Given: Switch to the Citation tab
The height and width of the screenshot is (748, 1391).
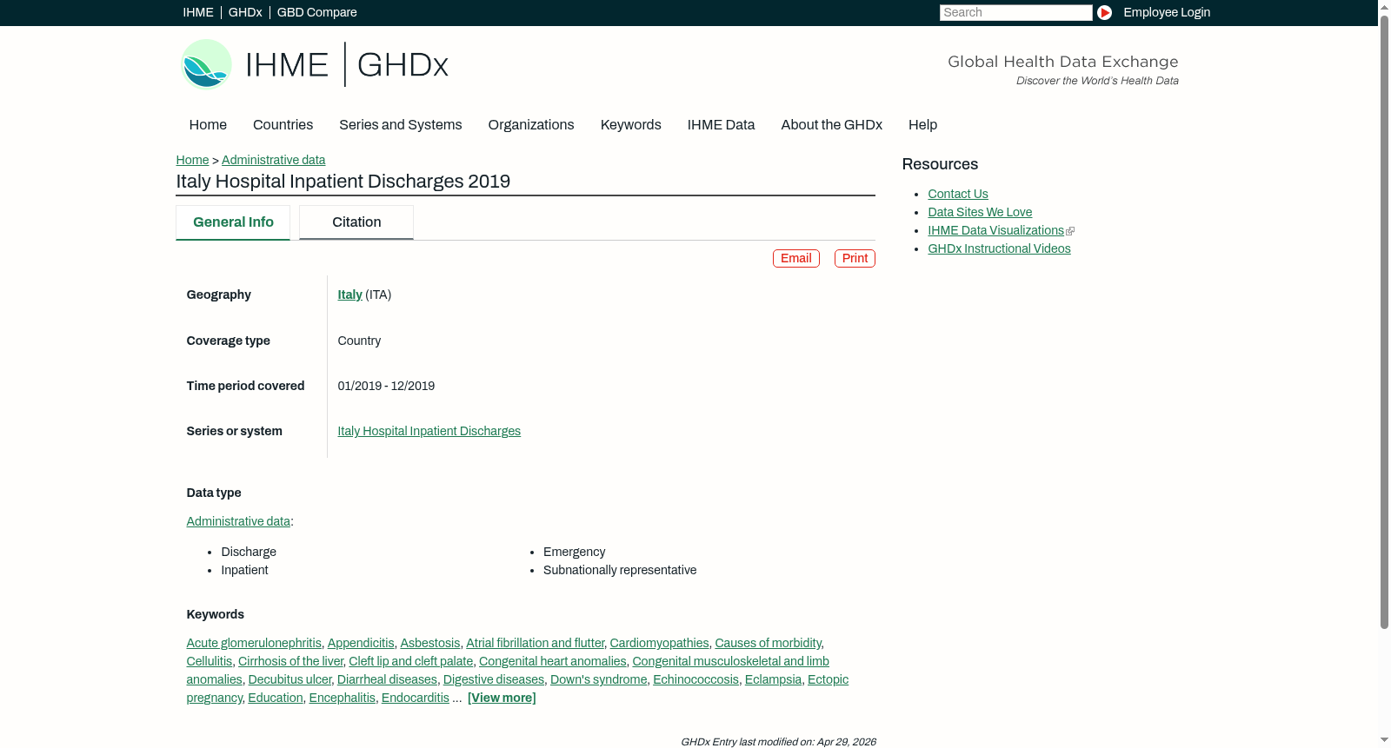Looking at the screenshot, I should [x=356, y=222].
